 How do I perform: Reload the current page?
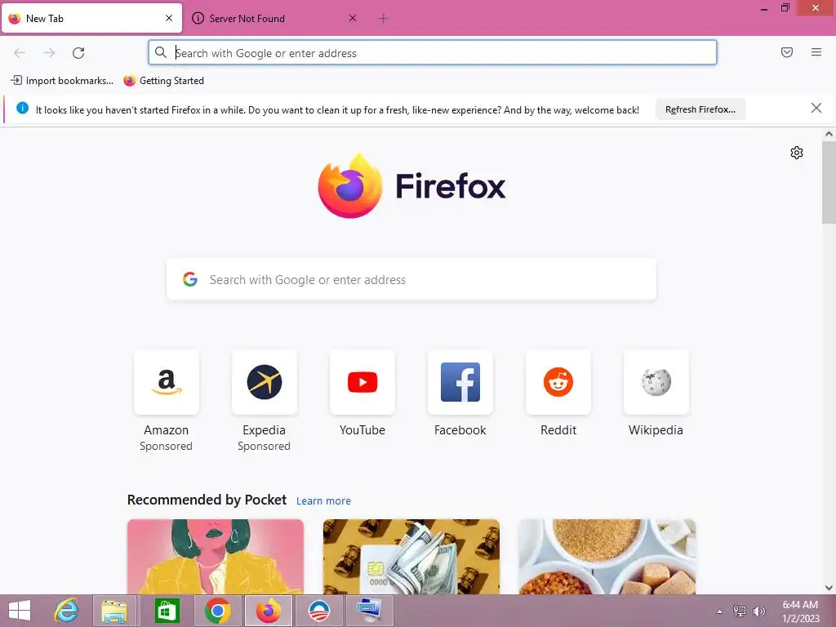(x=78, y=53)
